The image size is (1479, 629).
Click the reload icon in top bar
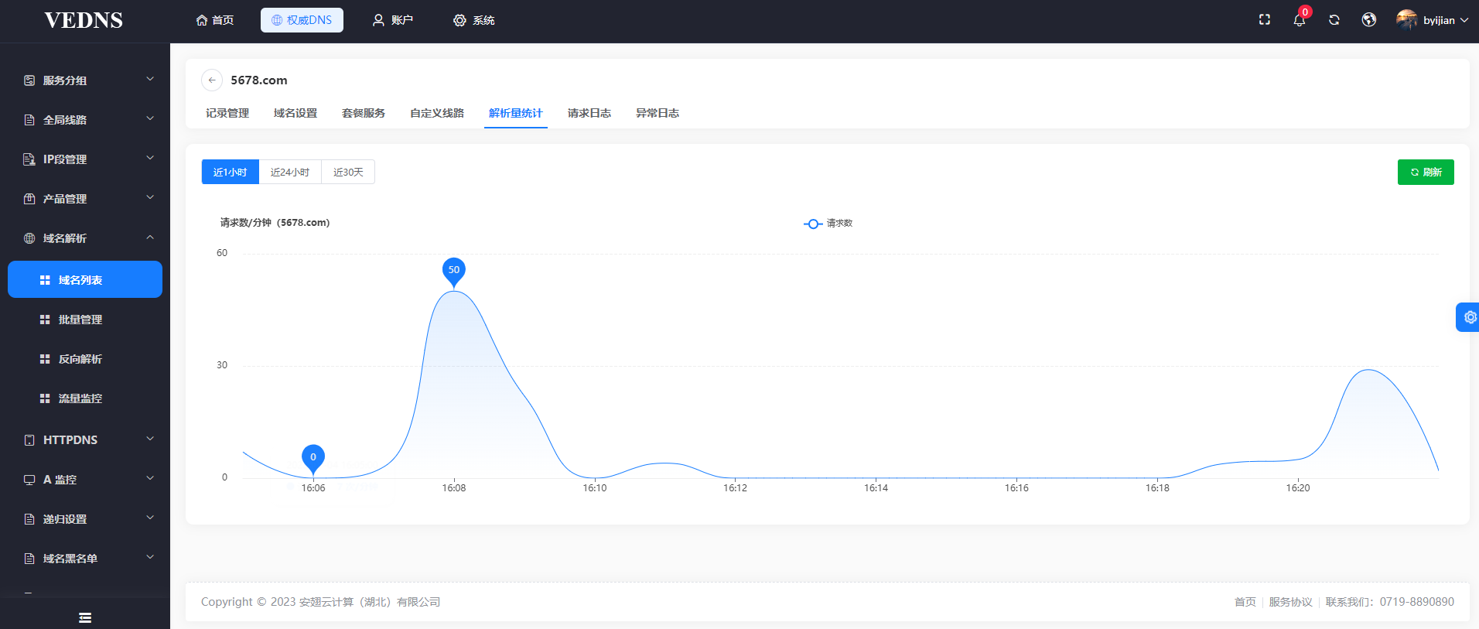pos(1334,20)
